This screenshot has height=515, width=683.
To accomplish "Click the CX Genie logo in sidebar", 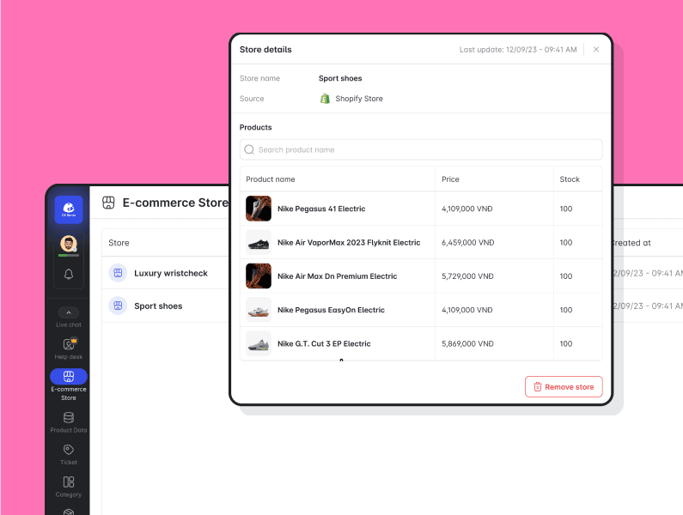I will [x=69, y=209].
